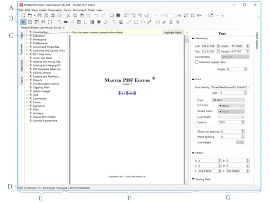Select the Sticky Note tool

pyautogui.click(x=105, y=22)
